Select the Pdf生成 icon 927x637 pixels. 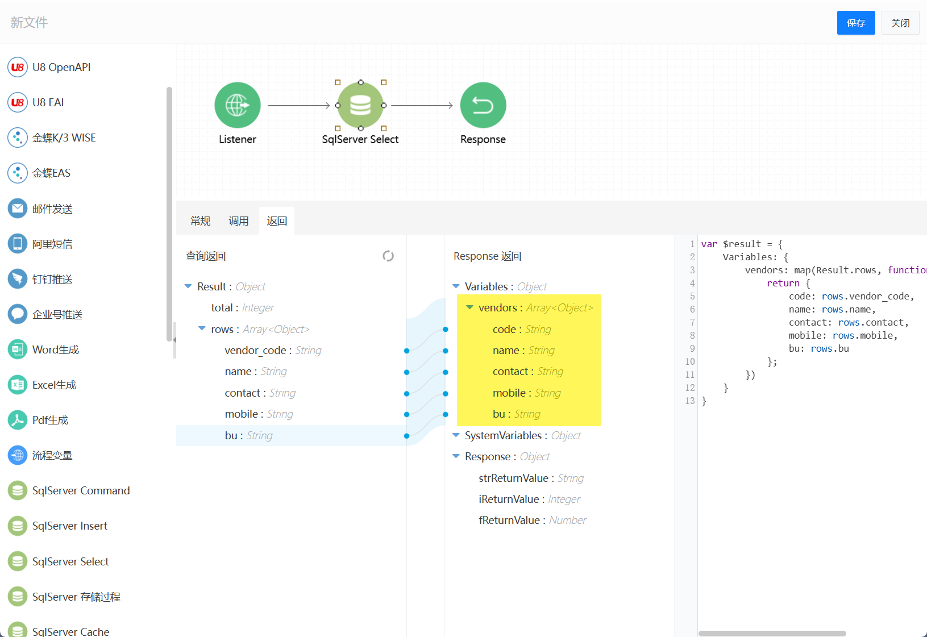(x=18, y=420)
